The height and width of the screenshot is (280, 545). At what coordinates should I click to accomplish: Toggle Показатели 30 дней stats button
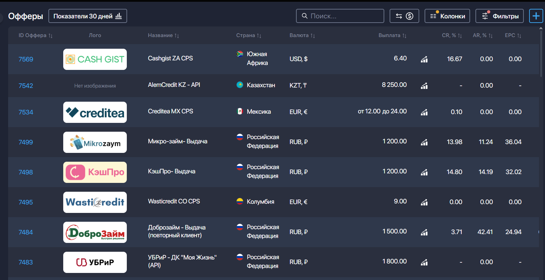click(88, 16)
